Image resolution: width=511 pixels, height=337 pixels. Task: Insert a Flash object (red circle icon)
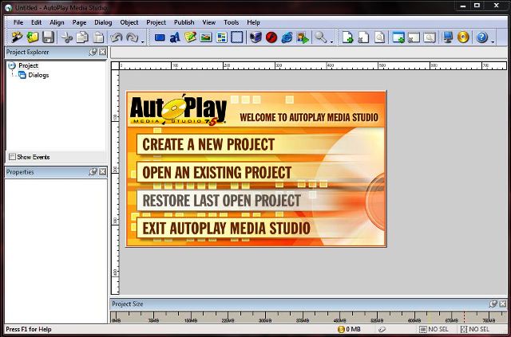coord(271,37)
